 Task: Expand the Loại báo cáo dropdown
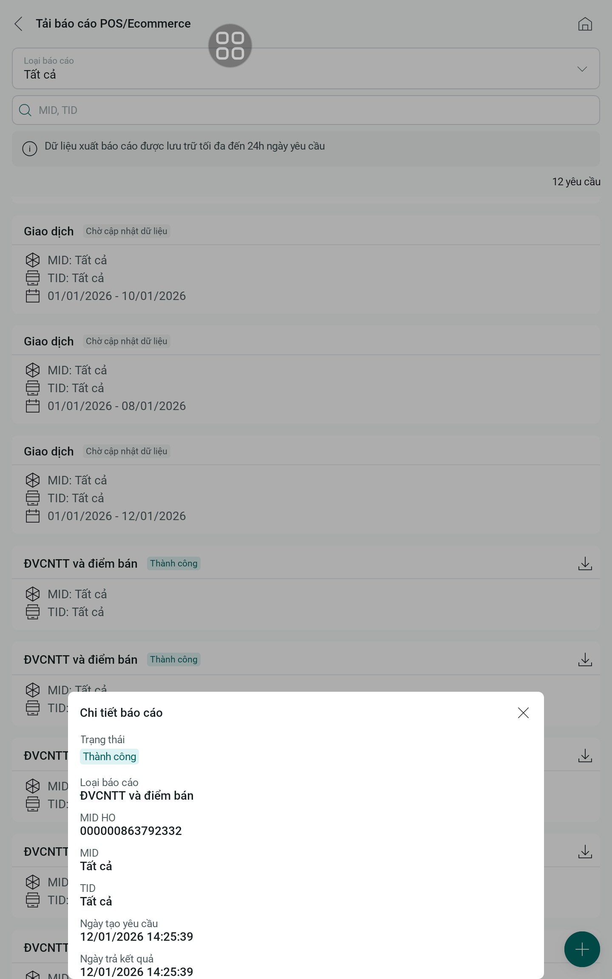click(x=305, y=68)
